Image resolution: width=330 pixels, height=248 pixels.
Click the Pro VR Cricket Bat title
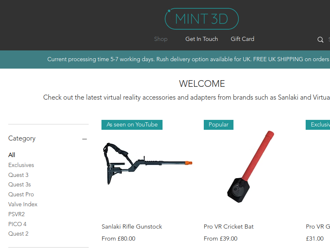pos(229,227)
